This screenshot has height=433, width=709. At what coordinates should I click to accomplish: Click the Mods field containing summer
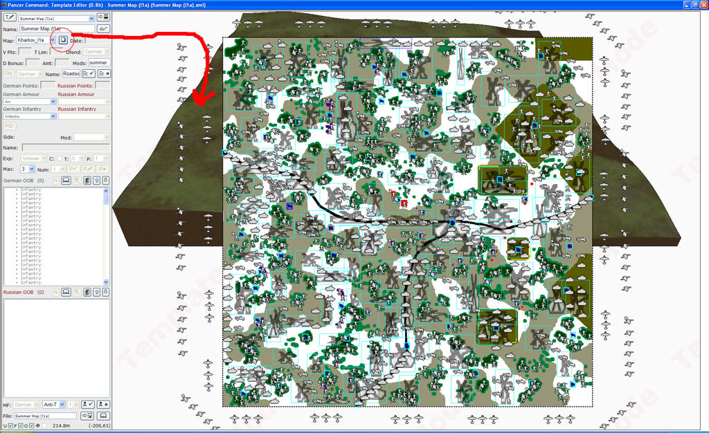tap(99, 63)
